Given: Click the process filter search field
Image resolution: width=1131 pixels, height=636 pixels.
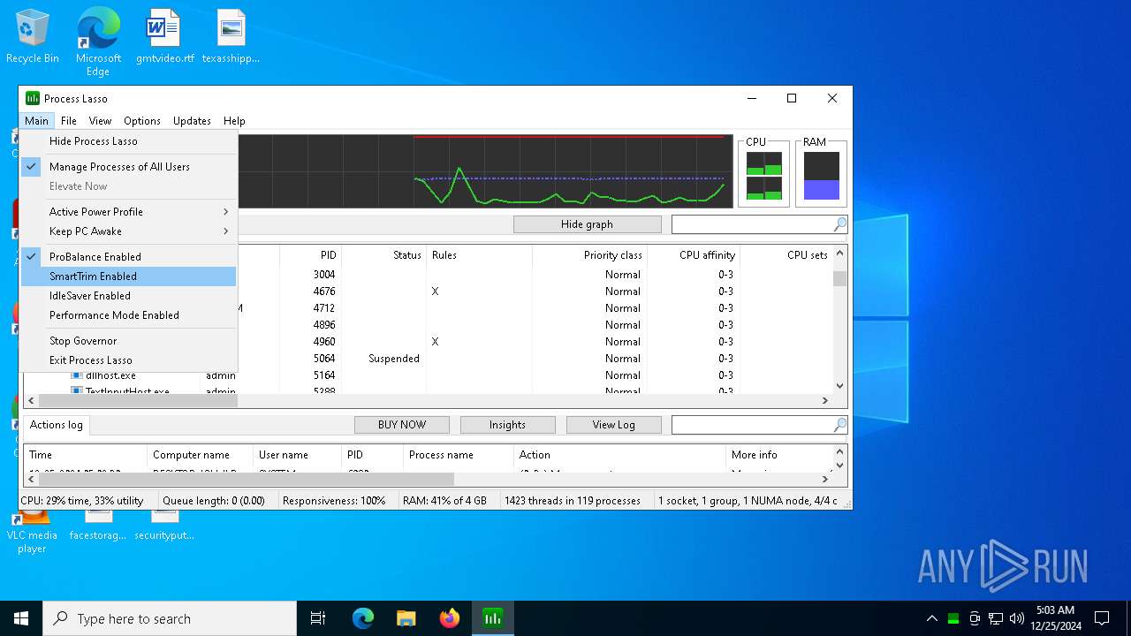Looking at the screenshot, I should [x=752, y=224].
